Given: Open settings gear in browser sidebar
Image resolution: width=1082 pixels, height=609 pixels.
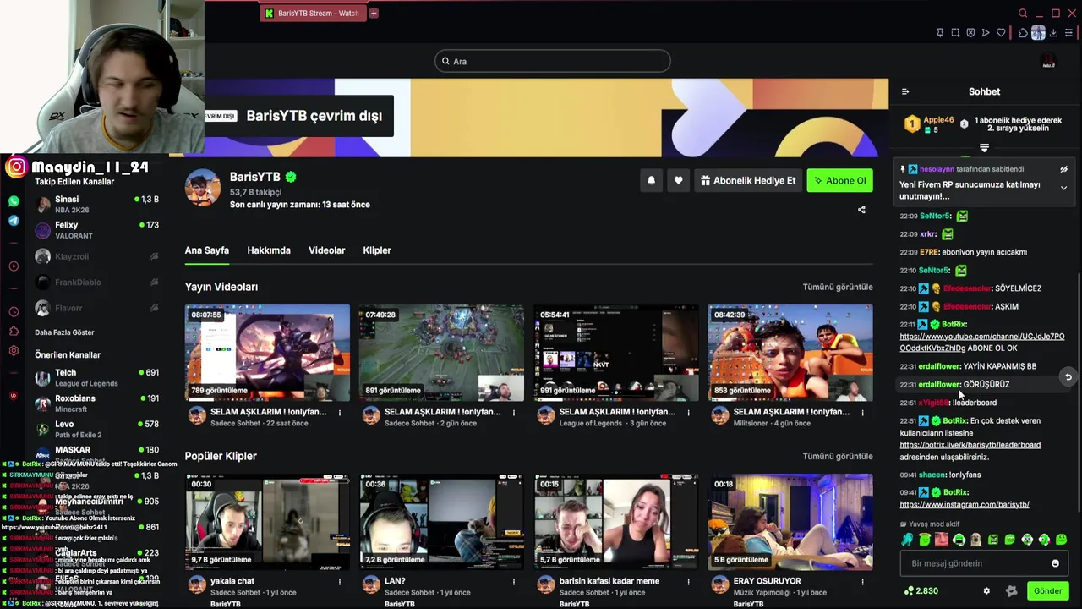Looking at the screenshot, I should 14,351.
